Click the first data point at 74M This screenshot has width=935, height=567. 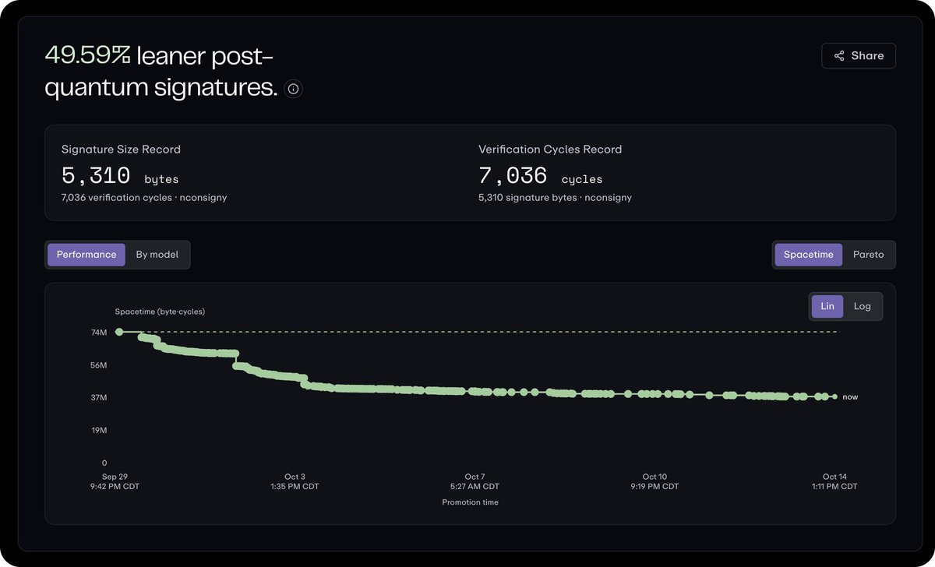point(119,332)
